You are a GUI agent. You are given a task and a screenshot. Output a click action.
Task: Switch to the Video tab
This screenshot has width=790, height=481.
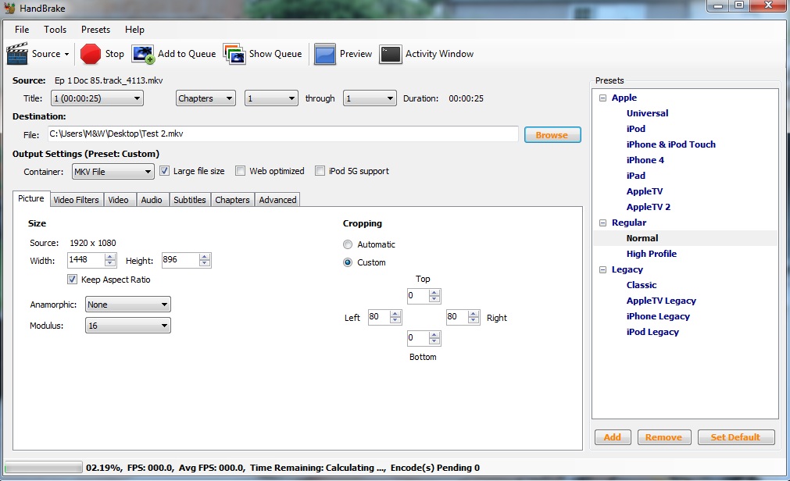(x=119, y=200)
